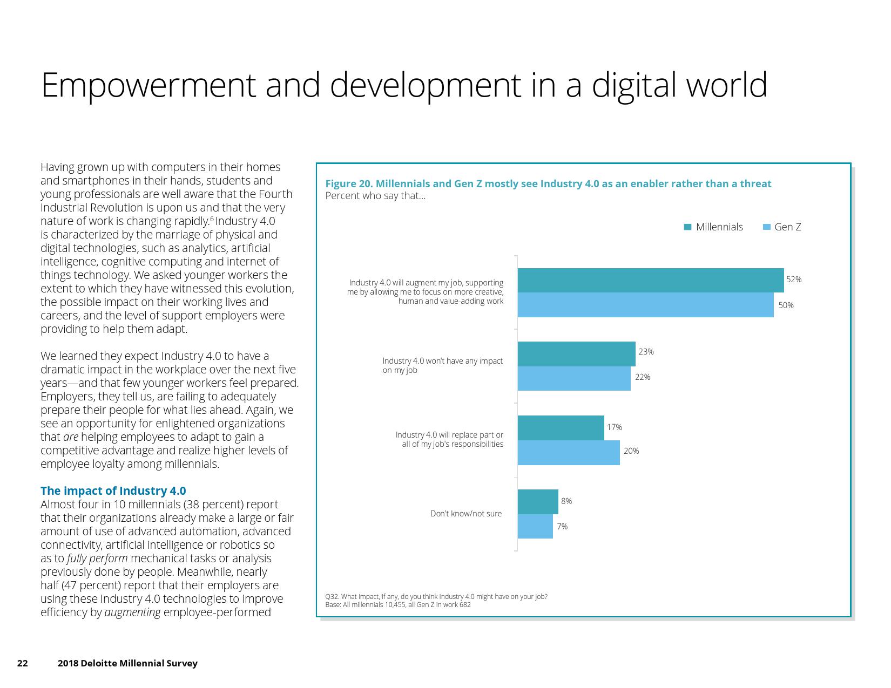Click the 'Empowerment and development' page title
The height and width of the screenshot is (688, 891).
tap(403, 85)
